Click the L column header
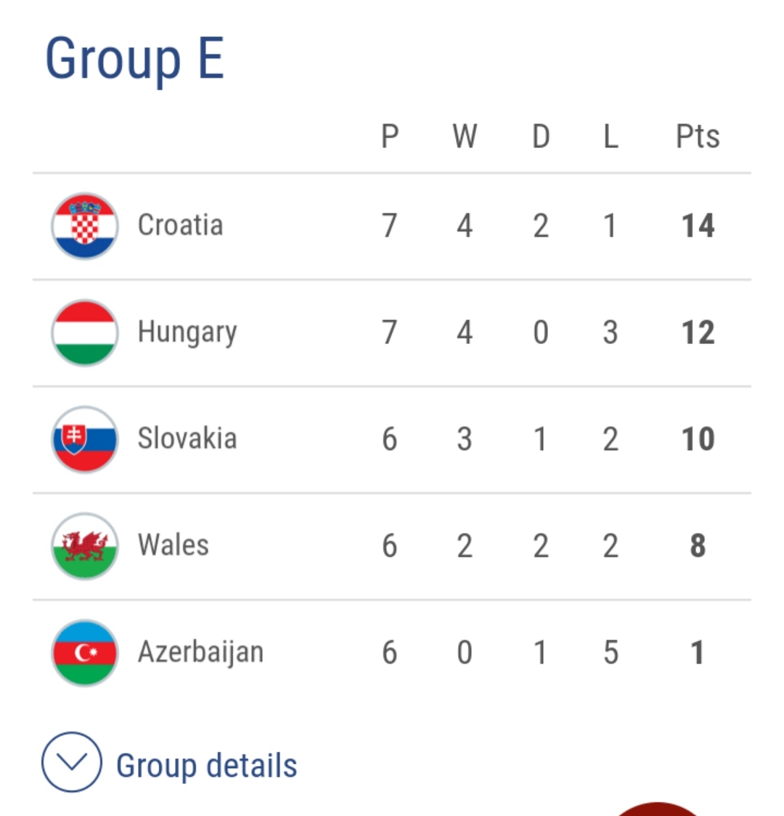Screen dimensions: 784x816 click(611, 136)
